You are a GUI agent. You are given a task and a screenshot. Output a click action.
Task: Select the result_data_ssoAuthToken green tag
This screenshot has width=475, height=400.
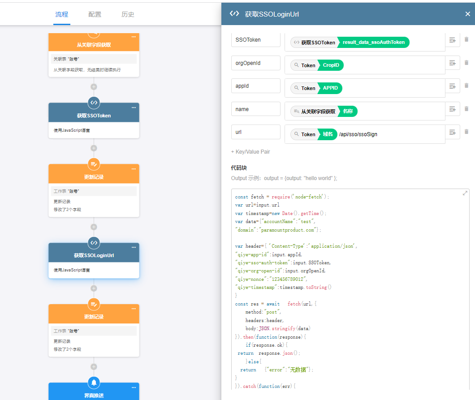[373, 43]
